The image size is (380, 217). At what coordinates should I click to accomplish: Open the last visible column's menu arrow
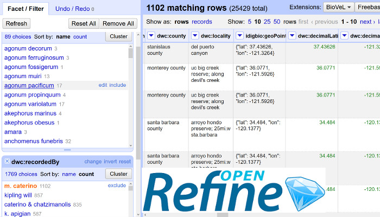point(344,36)
